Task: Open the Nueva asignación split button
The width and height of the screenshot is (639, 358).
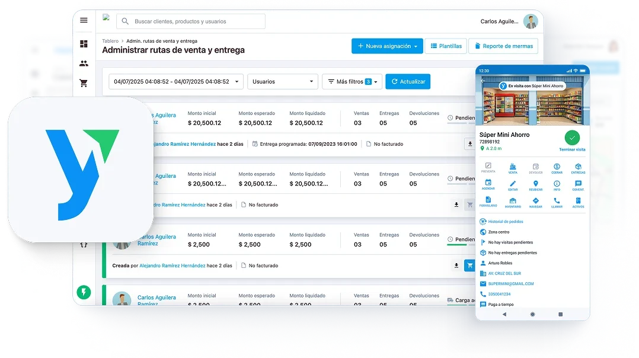Action: pyautogui.click(x=386, y=46)
